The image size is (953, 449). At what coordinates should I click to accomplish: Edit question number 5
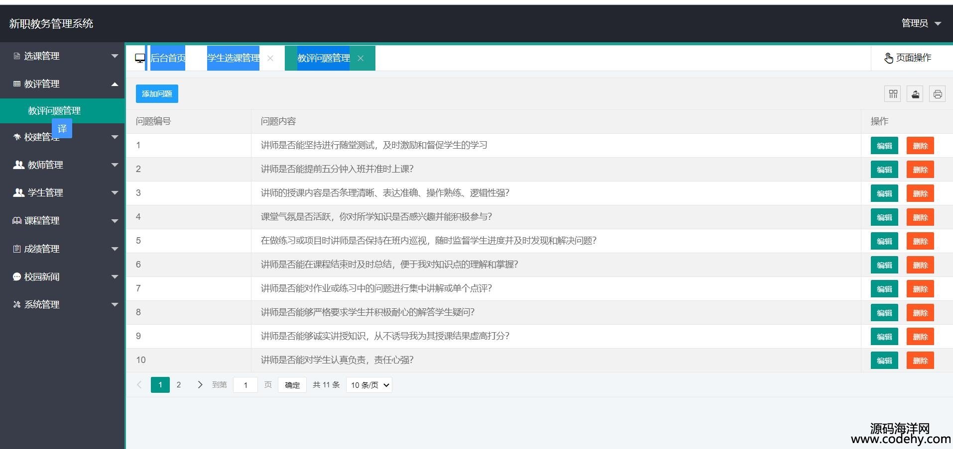[x=884, y=241]
